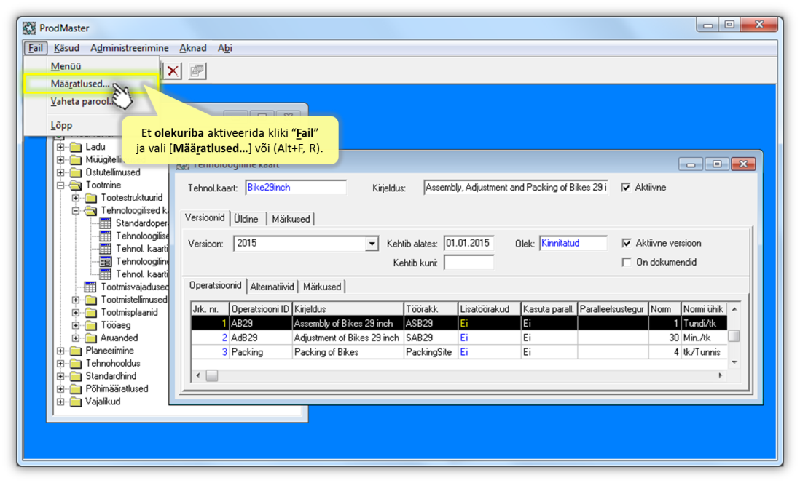Screen dimensions: 800x483
Task: Select the AdB29 operation ID cell
Action: click(260, 338)
